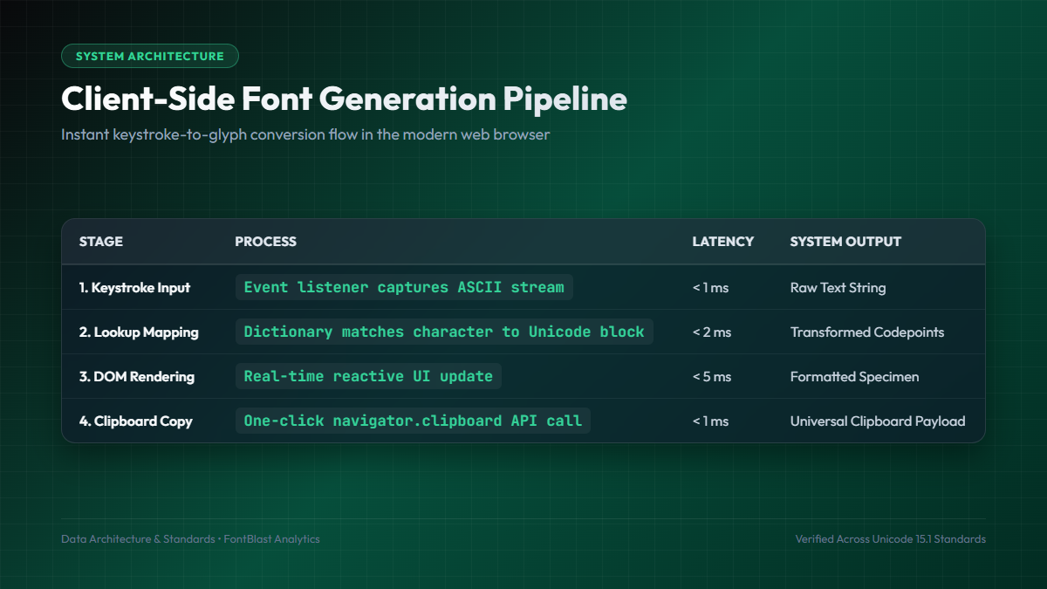1047x589 pixels.
Task: Click the '< 5 ms' latency value
Action: click(712, 376)
